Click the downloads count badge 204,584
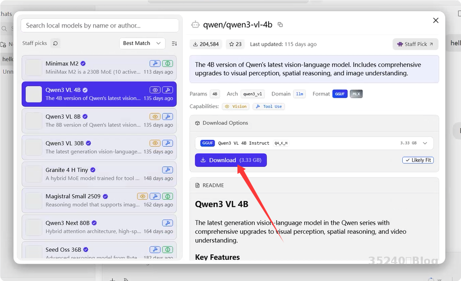 (x=207, y=44)
